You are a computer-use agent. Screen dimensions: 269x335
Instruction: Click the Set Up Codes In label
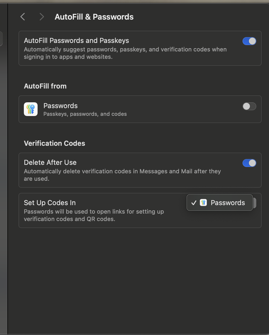[50, 203]
